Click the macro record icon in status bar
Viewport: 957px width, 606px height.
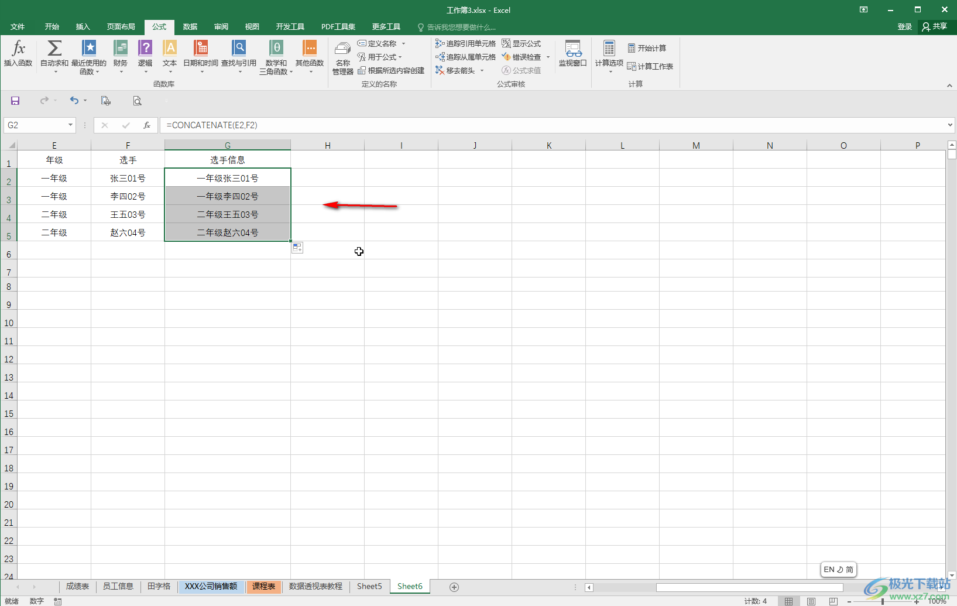(57, 601)
